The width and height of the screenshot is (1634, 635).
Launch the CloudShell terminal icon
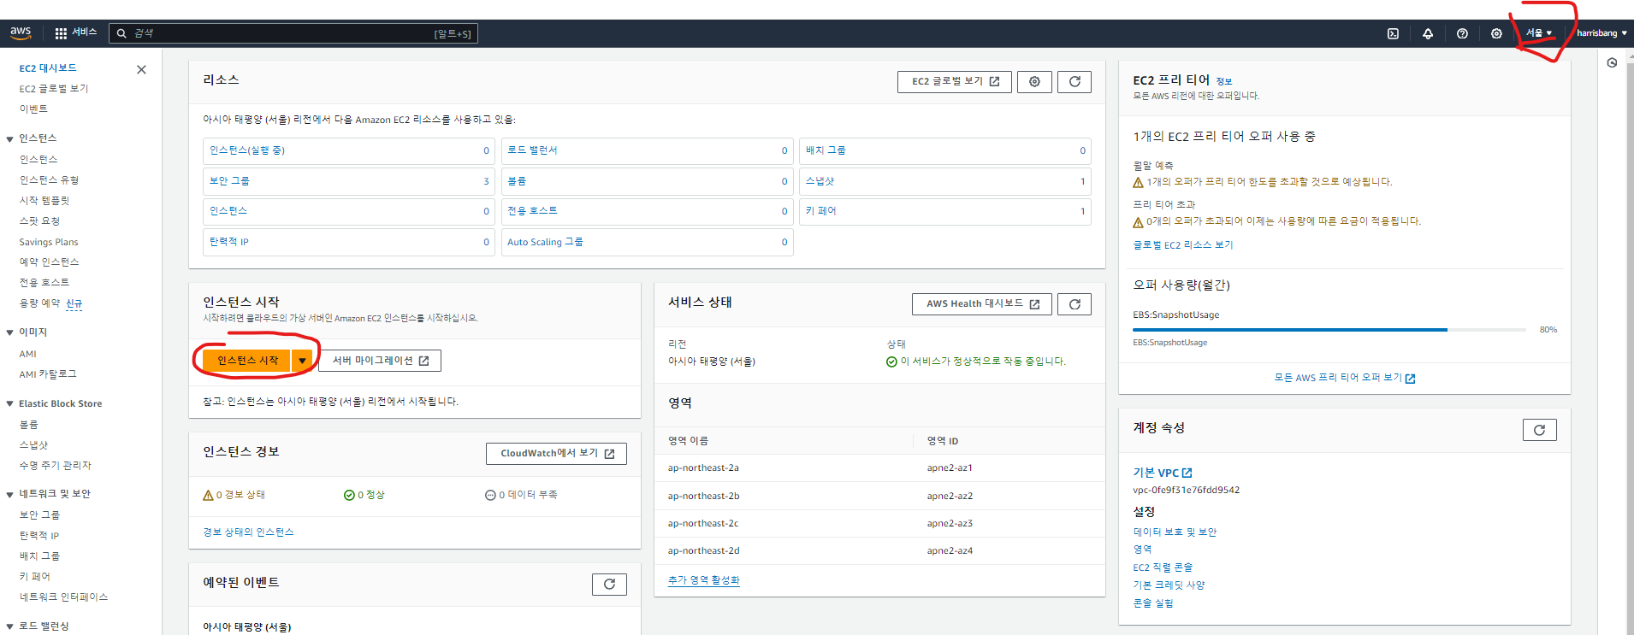point(1393,33)
